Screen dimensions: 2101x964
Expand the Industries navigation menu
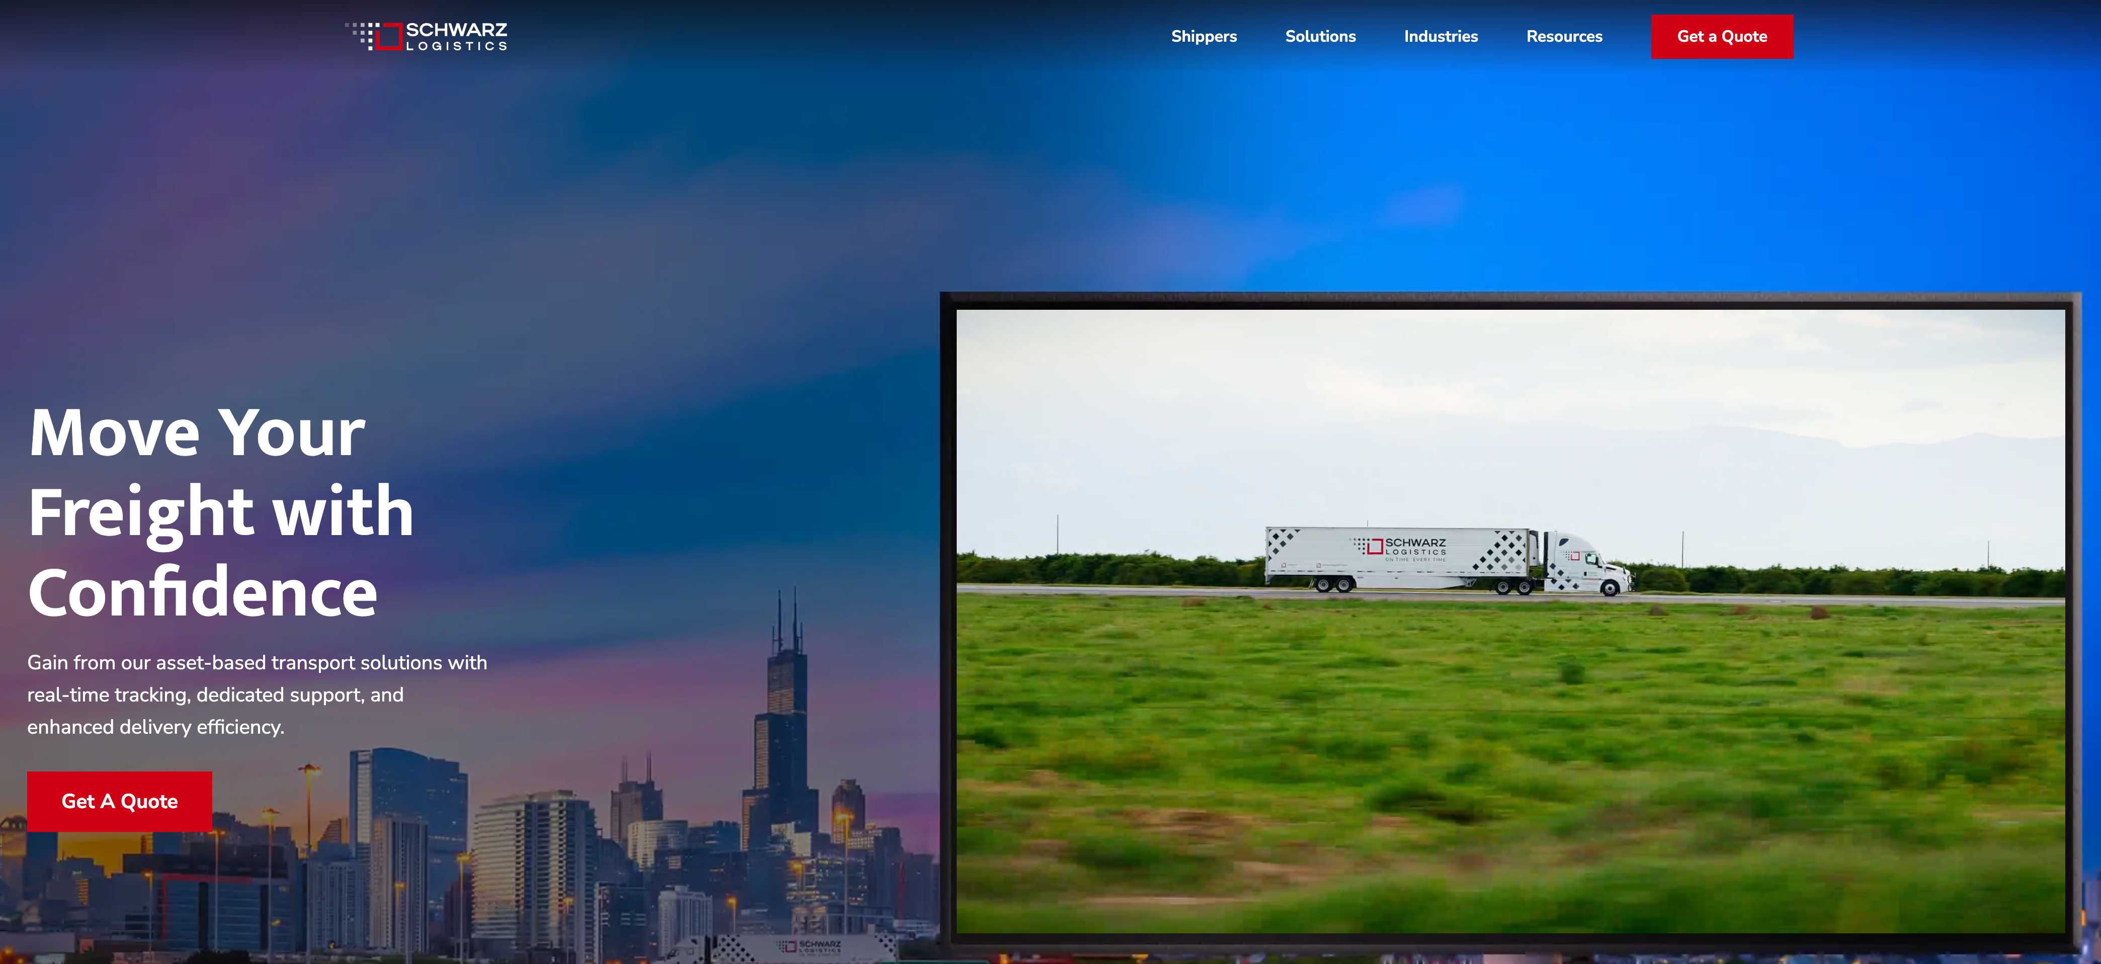pyautogui.click(x=1441, y=36)
